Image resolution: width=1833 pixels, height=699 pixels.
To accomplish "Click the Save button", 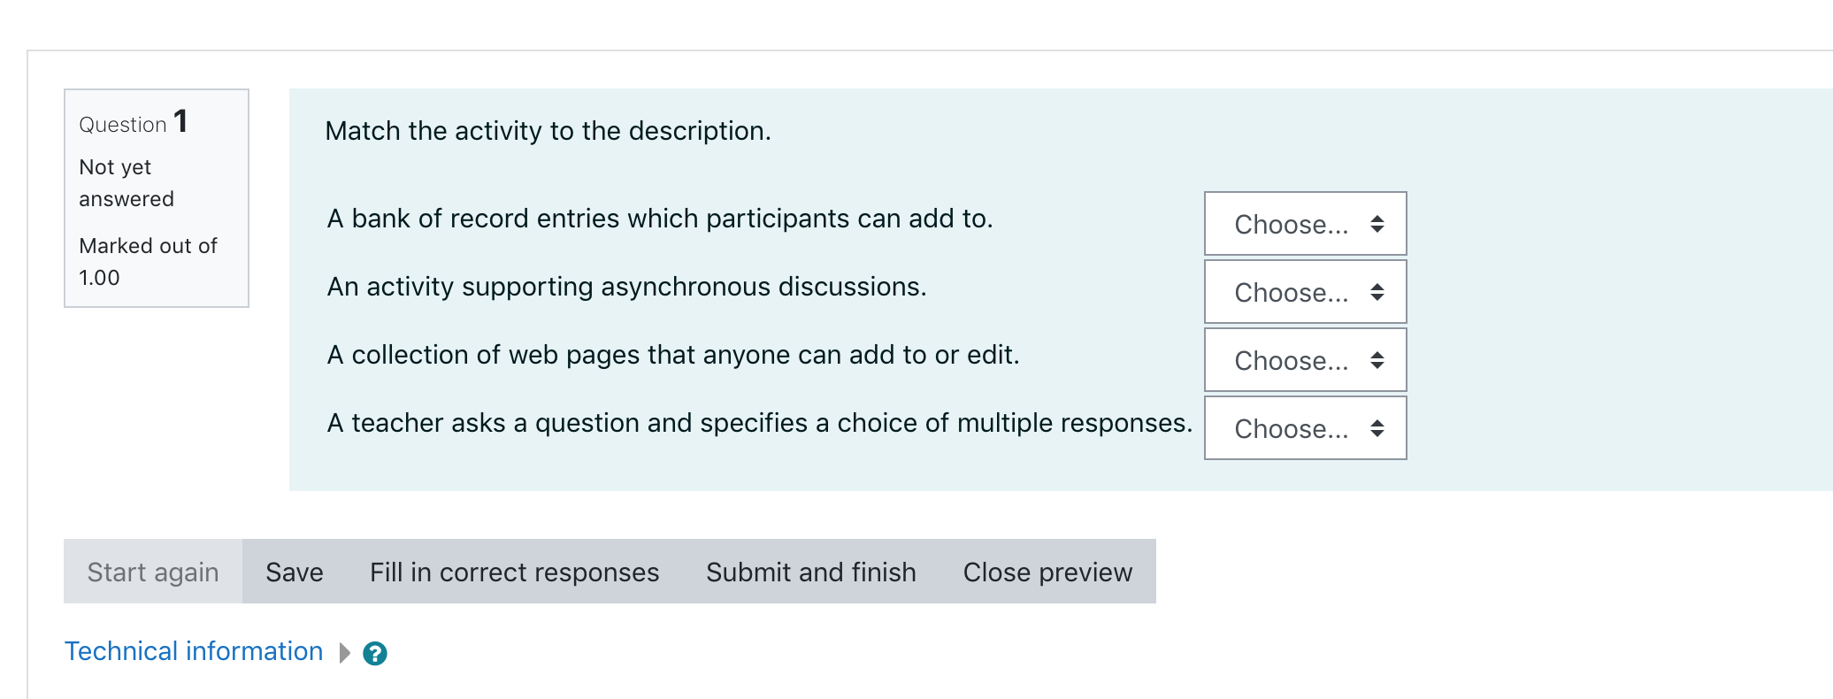I will [x=295, y=572].
